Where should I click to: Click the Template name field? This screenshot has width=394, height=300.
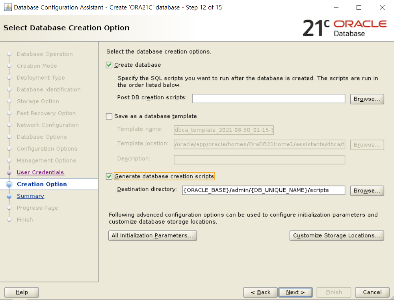(x=224, y=130)
